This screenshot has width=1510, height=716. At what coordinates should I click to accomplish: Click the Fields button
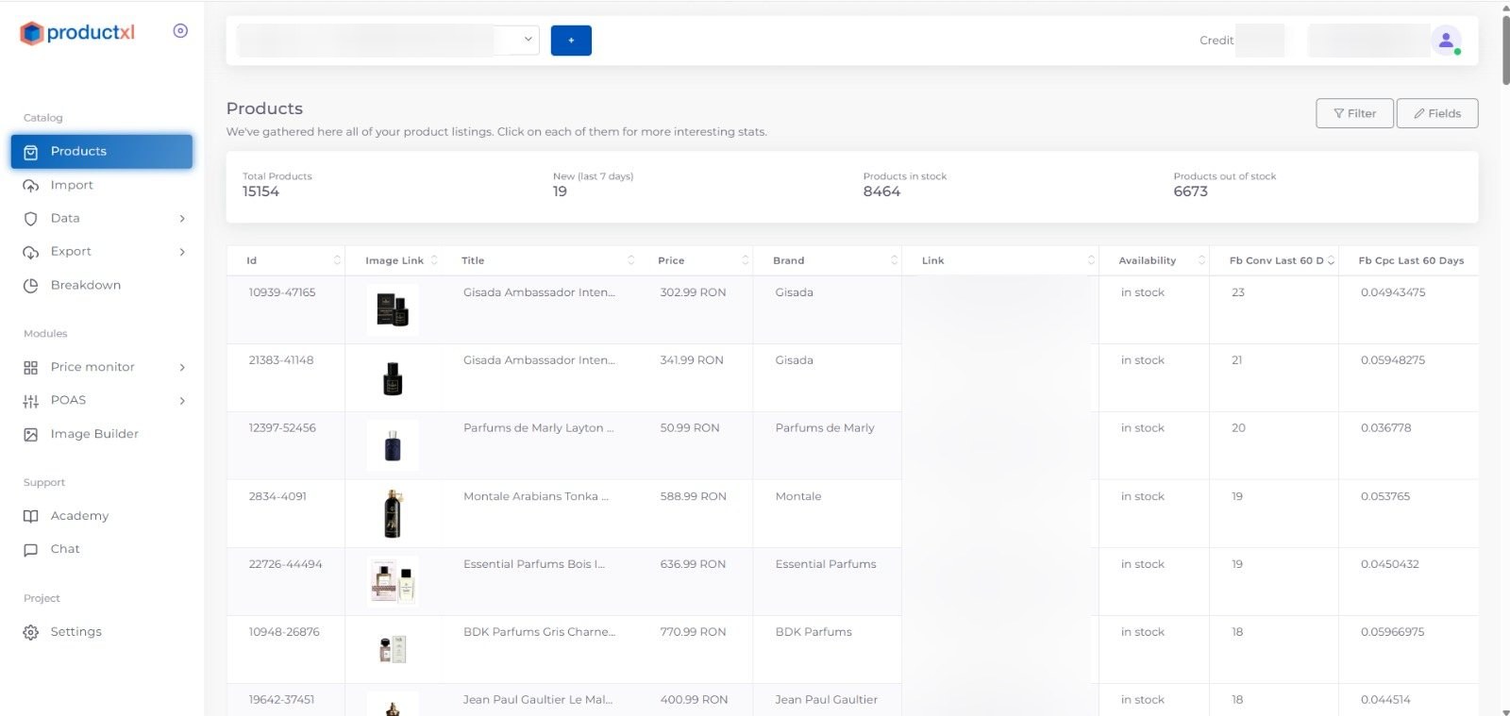pos(1437,113)
